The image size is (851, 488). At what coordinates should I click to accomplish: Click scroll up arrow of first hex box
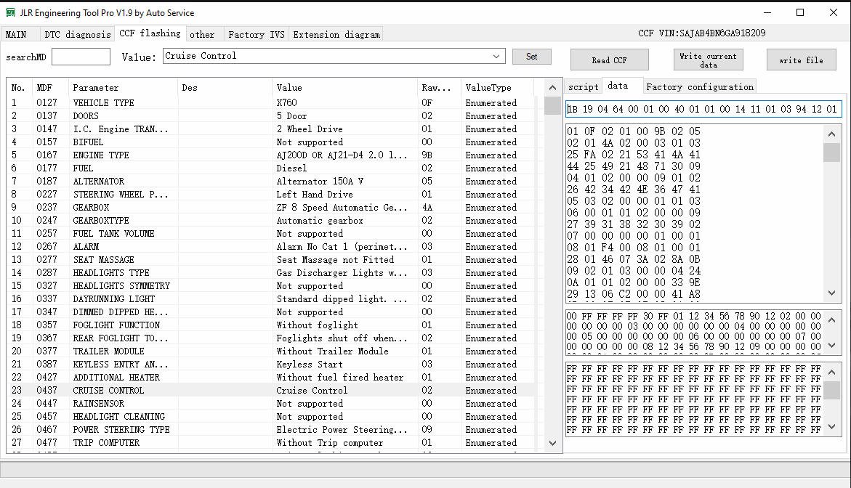coord(832,134)
